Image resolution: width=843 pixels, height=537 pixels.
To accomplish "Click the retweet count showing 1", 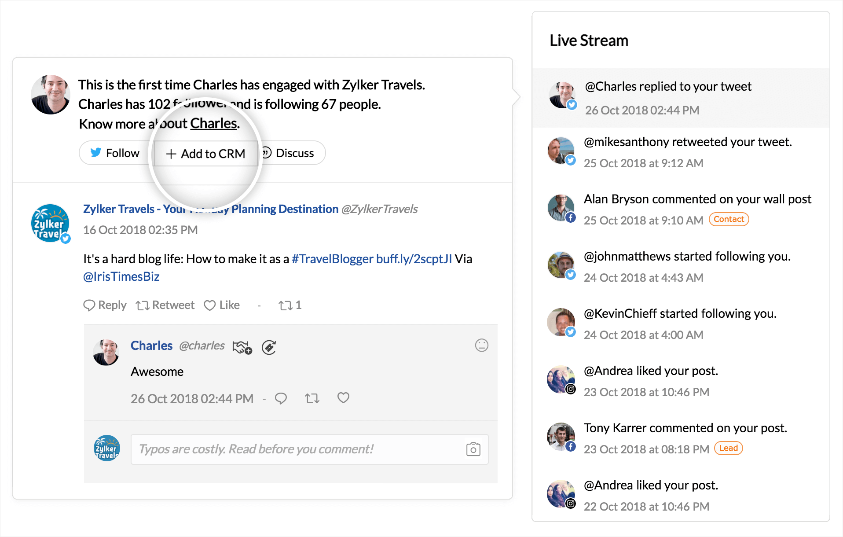I will click(290, 305).
